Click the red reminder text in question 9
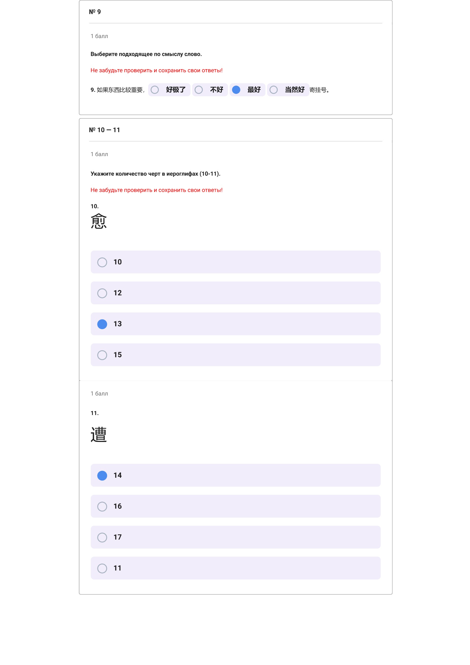470x665 pixels. coord(157,70)
